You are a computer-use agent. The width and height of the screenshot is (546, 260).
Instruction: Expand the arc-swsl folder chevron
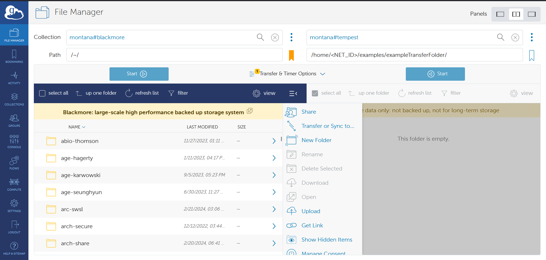[274, 209]
